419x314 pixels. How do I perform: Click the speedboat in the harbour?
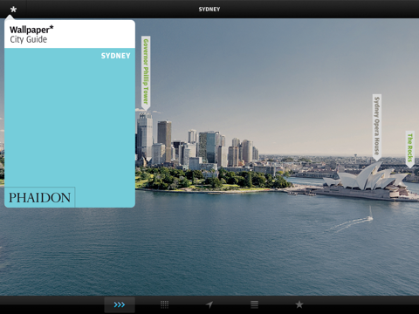tap(370, 217)
